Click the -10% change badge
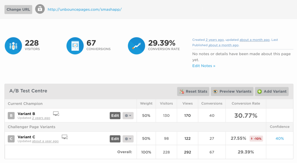Viewport: 297px width, 163px height. point(256,139)
